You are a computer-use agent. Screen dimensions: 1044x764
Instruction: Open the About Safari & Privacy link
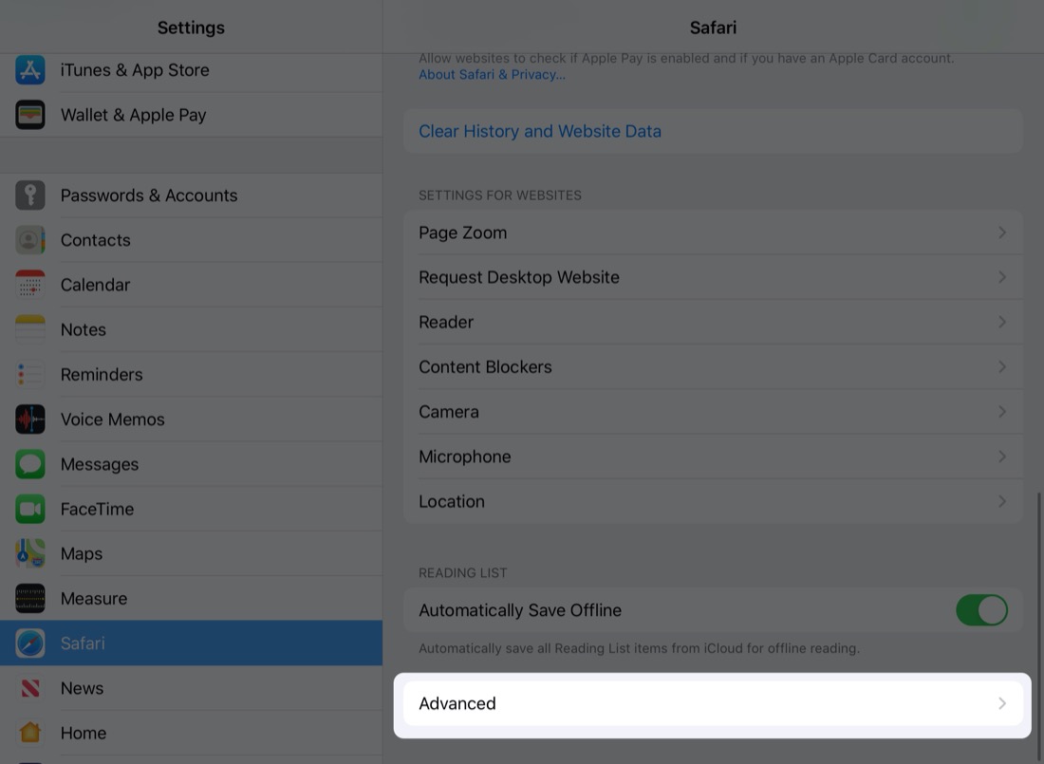(492, 74)
